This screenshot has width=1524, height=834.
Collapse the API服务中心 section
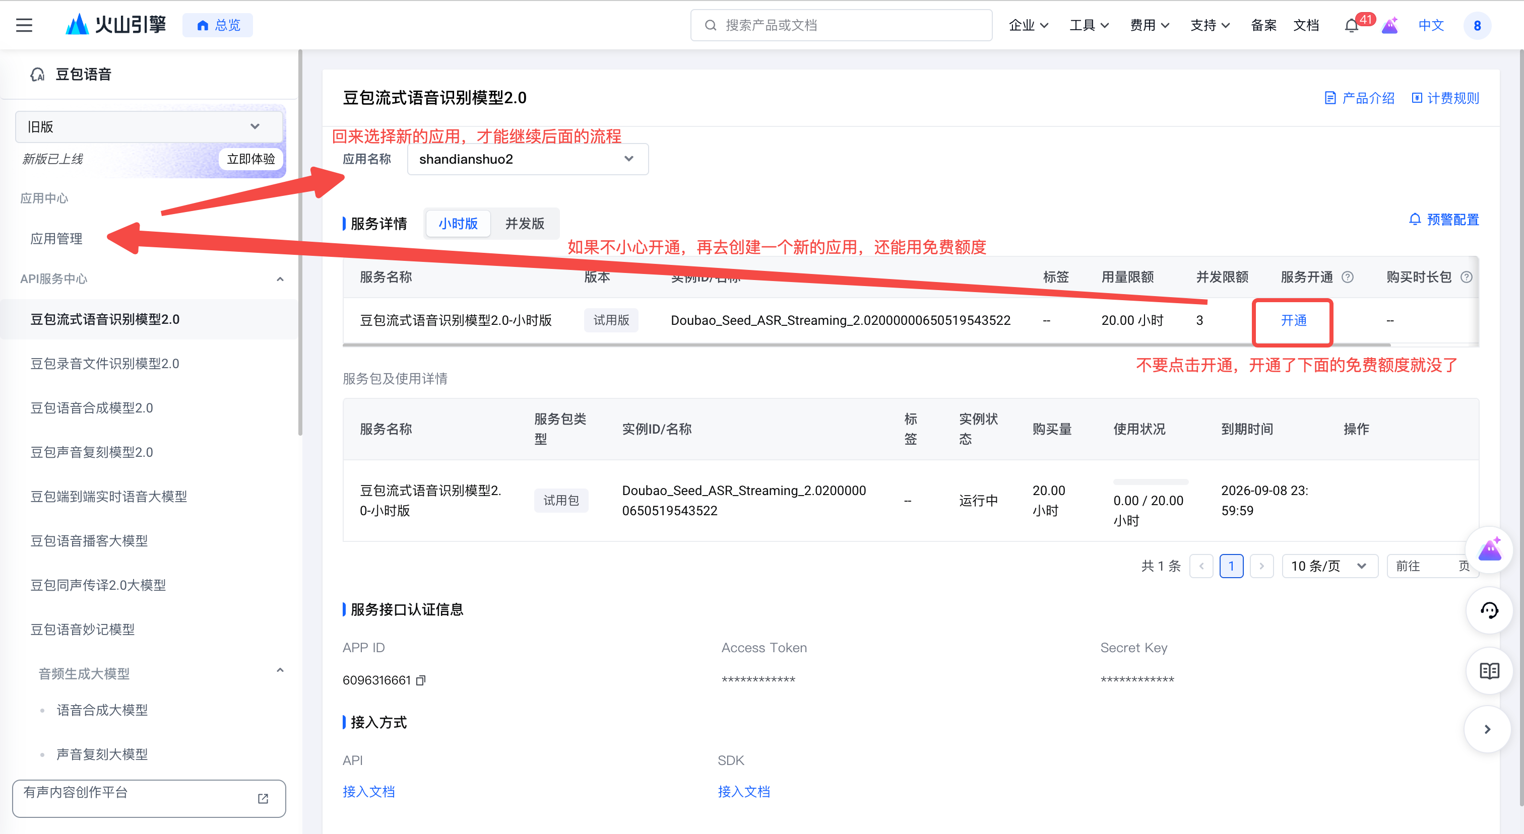280,279
